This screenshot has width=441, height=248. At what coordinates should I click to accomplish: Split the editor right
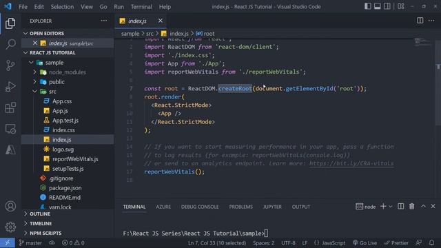coord(420,21)
